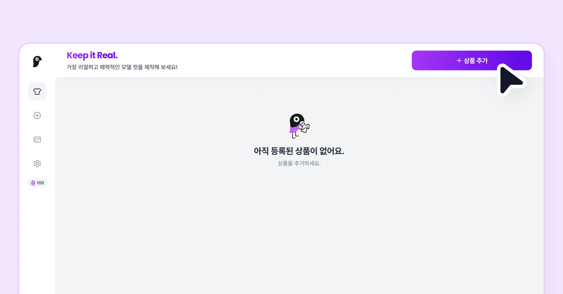Click the large black arrow cursor graphic
Image resolution: width=563 pixels, height=294 pixels.
(x=511, y=80)
